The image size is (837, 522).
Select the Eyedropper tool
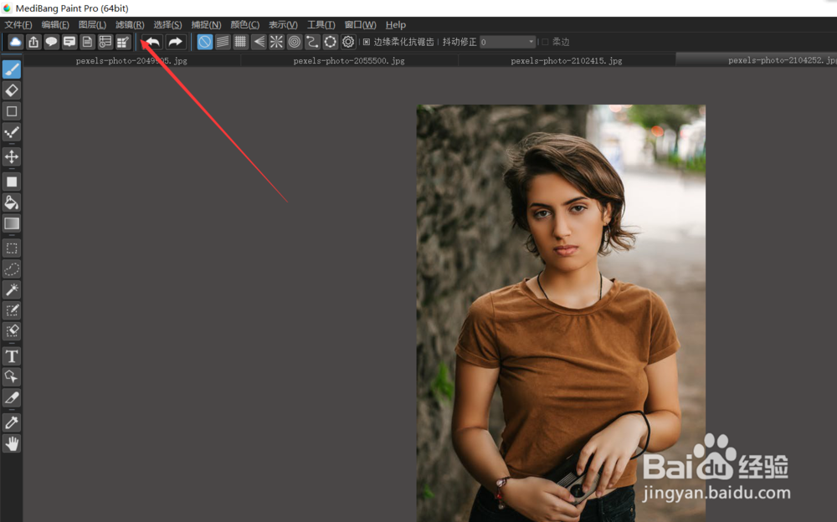point(12,422)
